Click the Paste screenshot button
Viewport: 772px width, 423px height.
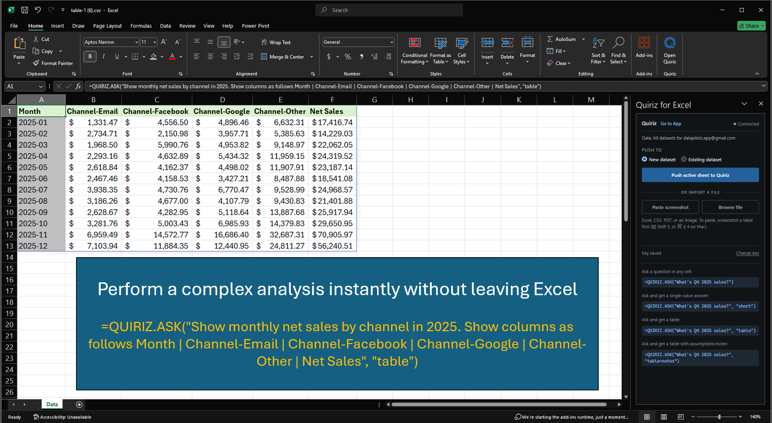[x=670, y=207]
